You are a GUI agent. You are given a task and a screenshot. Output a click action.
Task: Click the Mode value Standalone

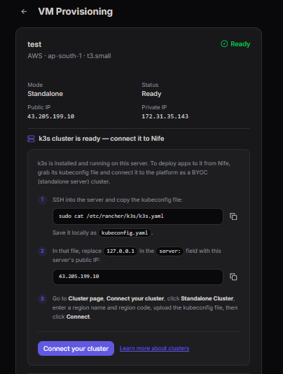(x=45, y=94)
